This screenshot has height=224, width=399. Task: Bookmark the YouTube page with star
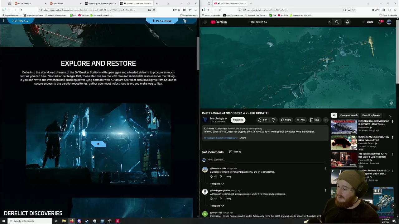[x=353, y=10]
